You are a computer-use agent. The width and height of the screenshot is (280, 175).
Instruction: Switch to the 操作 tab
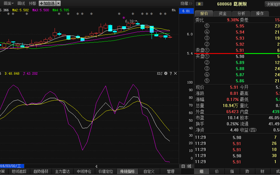click(259, 14)
